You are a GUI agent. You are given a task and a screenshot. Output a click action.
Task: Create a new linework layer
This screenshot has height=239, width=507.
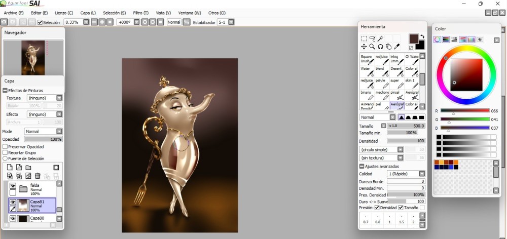[x=19, y=167]
